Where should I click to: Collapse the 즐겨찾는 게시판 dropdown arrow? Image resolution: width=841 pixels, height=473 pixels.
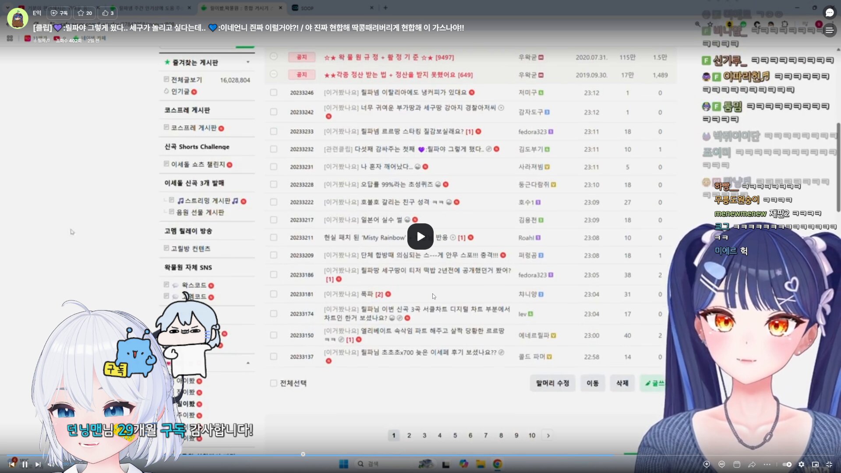pos(248,62)
